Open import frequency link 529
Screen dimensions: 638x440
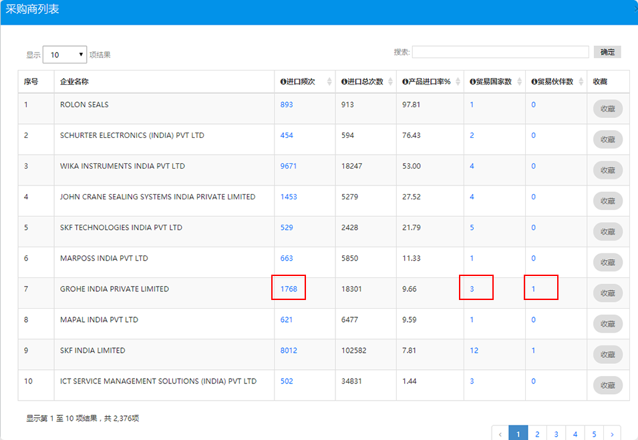(287, 228)
